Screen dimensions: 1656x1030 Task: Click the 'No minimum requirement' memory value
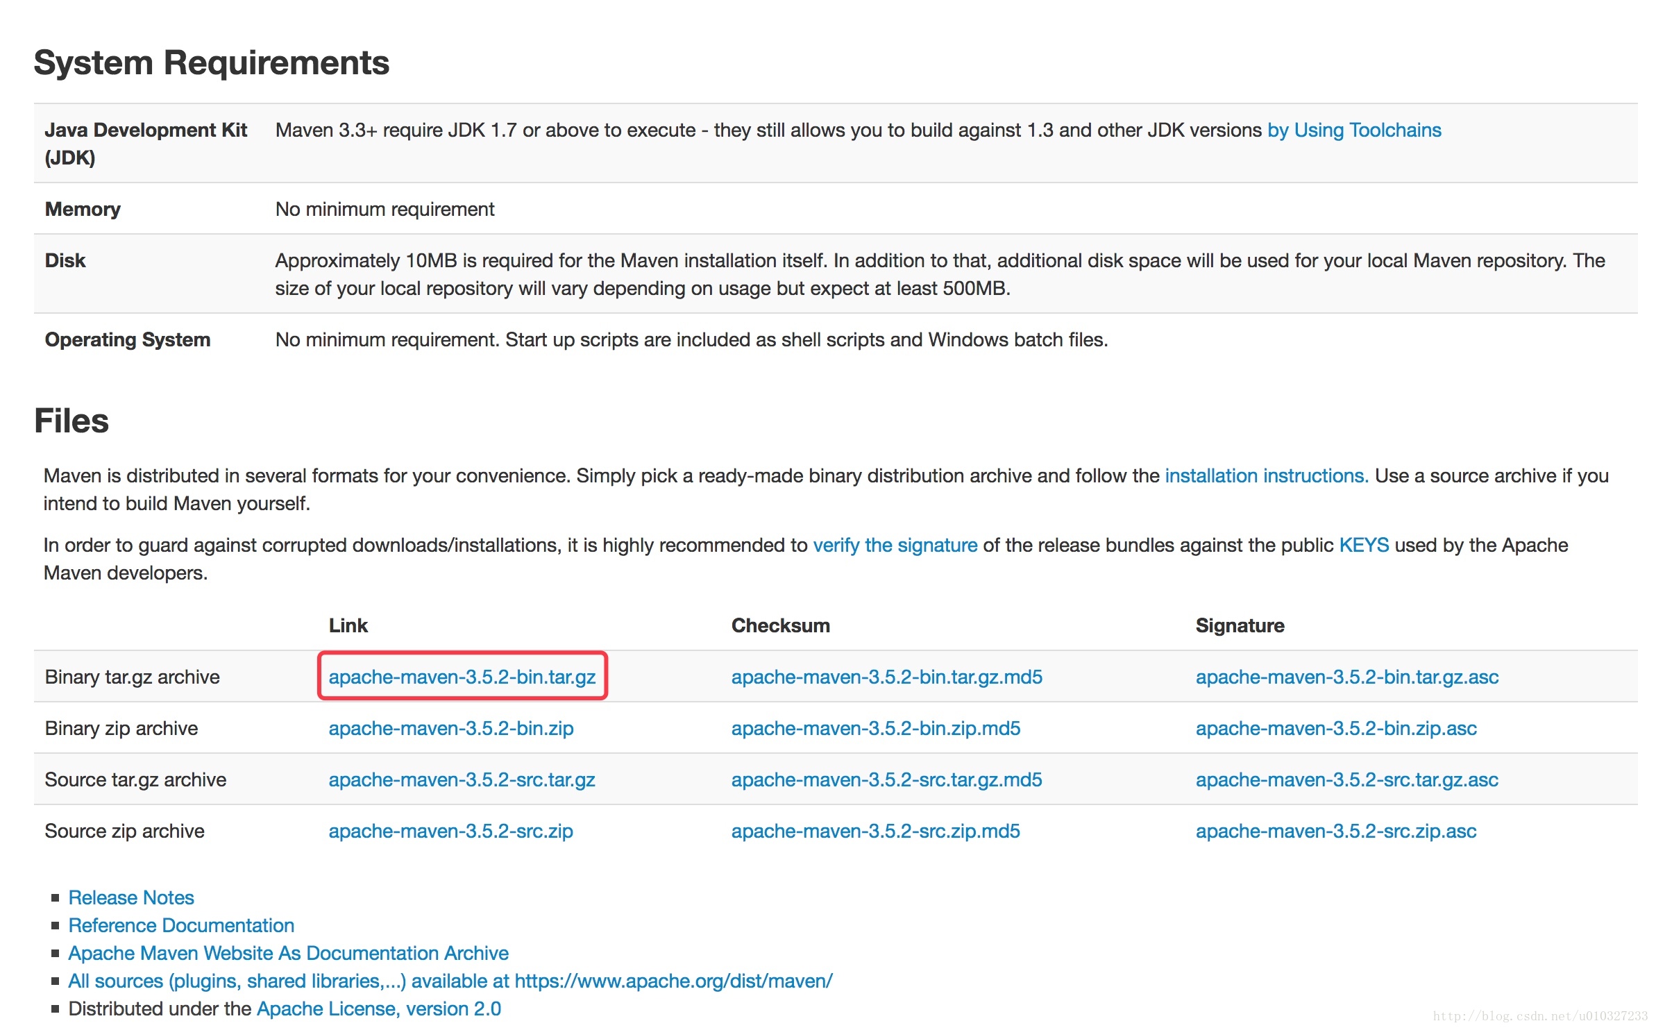[x=385, y=209]
